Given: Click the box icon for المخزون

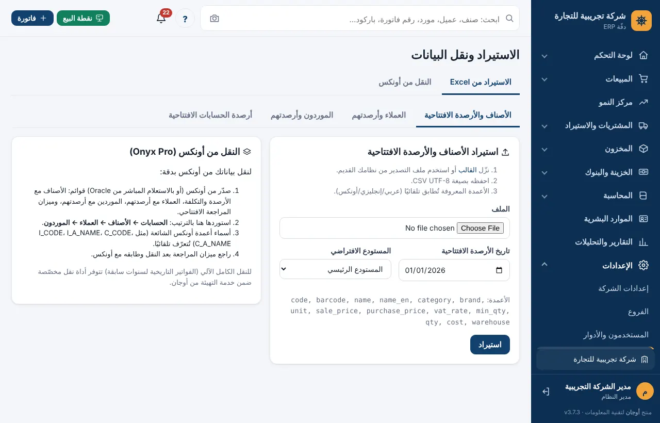Looking at the screenshot, I should (643, 149).
